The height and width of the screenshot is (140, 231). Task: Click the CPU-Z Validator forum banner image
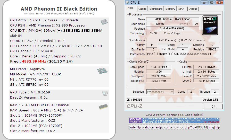click(174, 120)
